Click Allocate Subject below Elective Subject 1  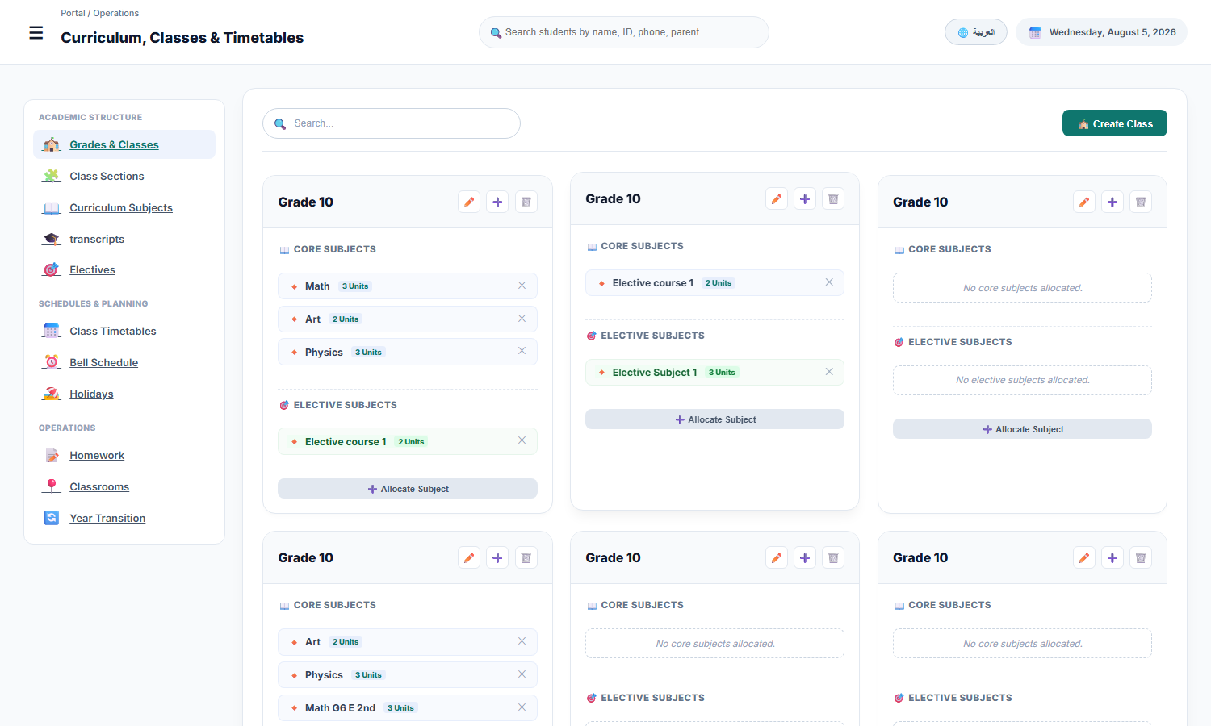(x=714, y=419)
